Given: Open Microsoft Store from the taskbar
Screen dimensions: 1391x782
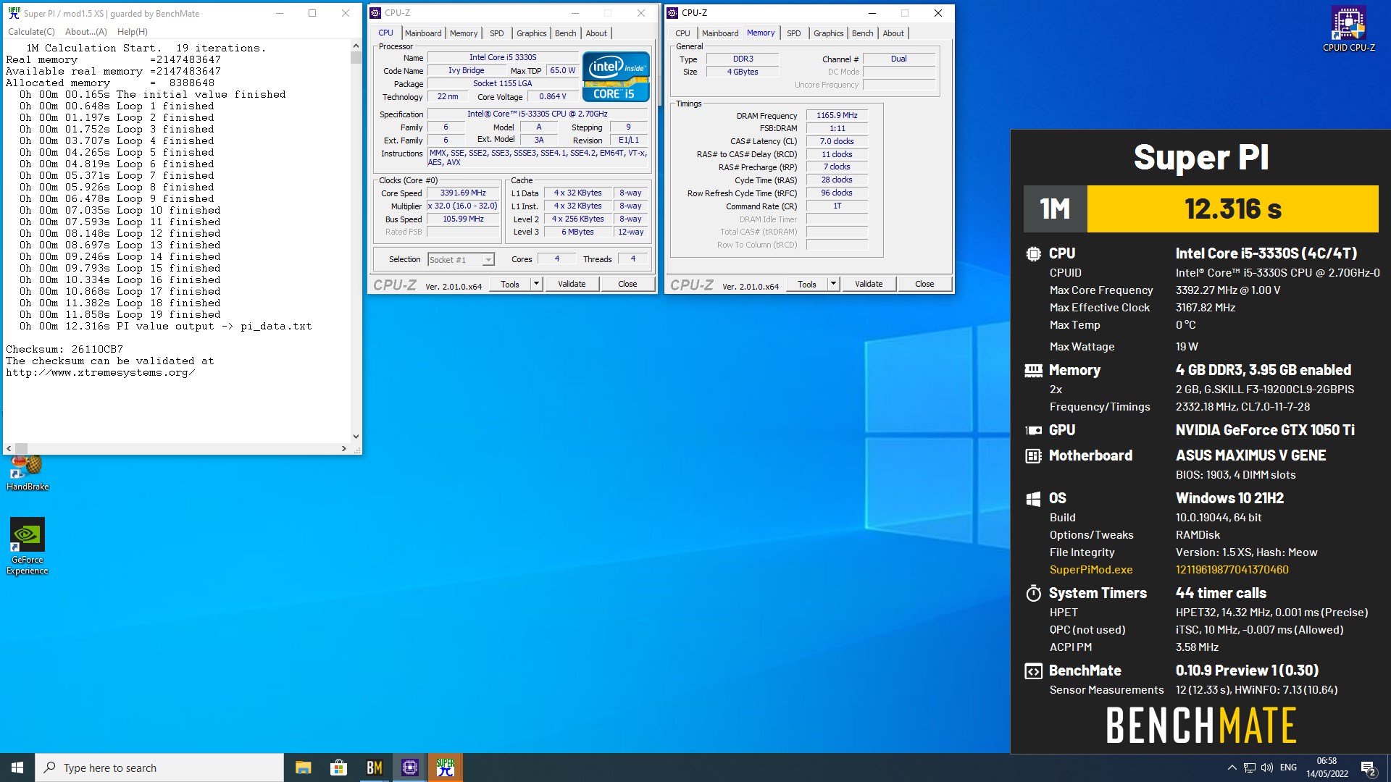Looking at the screenshot, I should [338, 768].
